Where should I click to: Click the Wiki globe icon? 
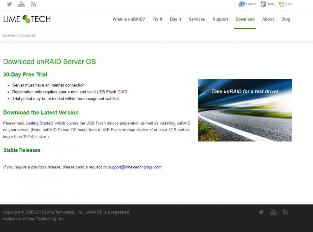click(x=263, y=4)
